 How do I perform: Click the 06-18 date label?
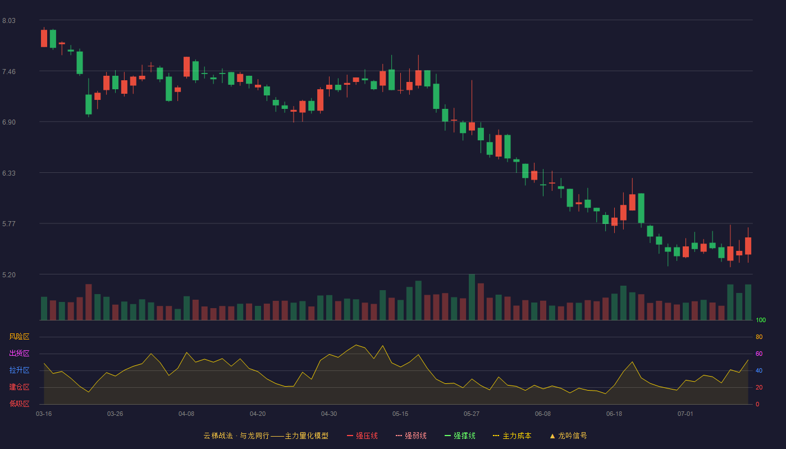(614, 414)
